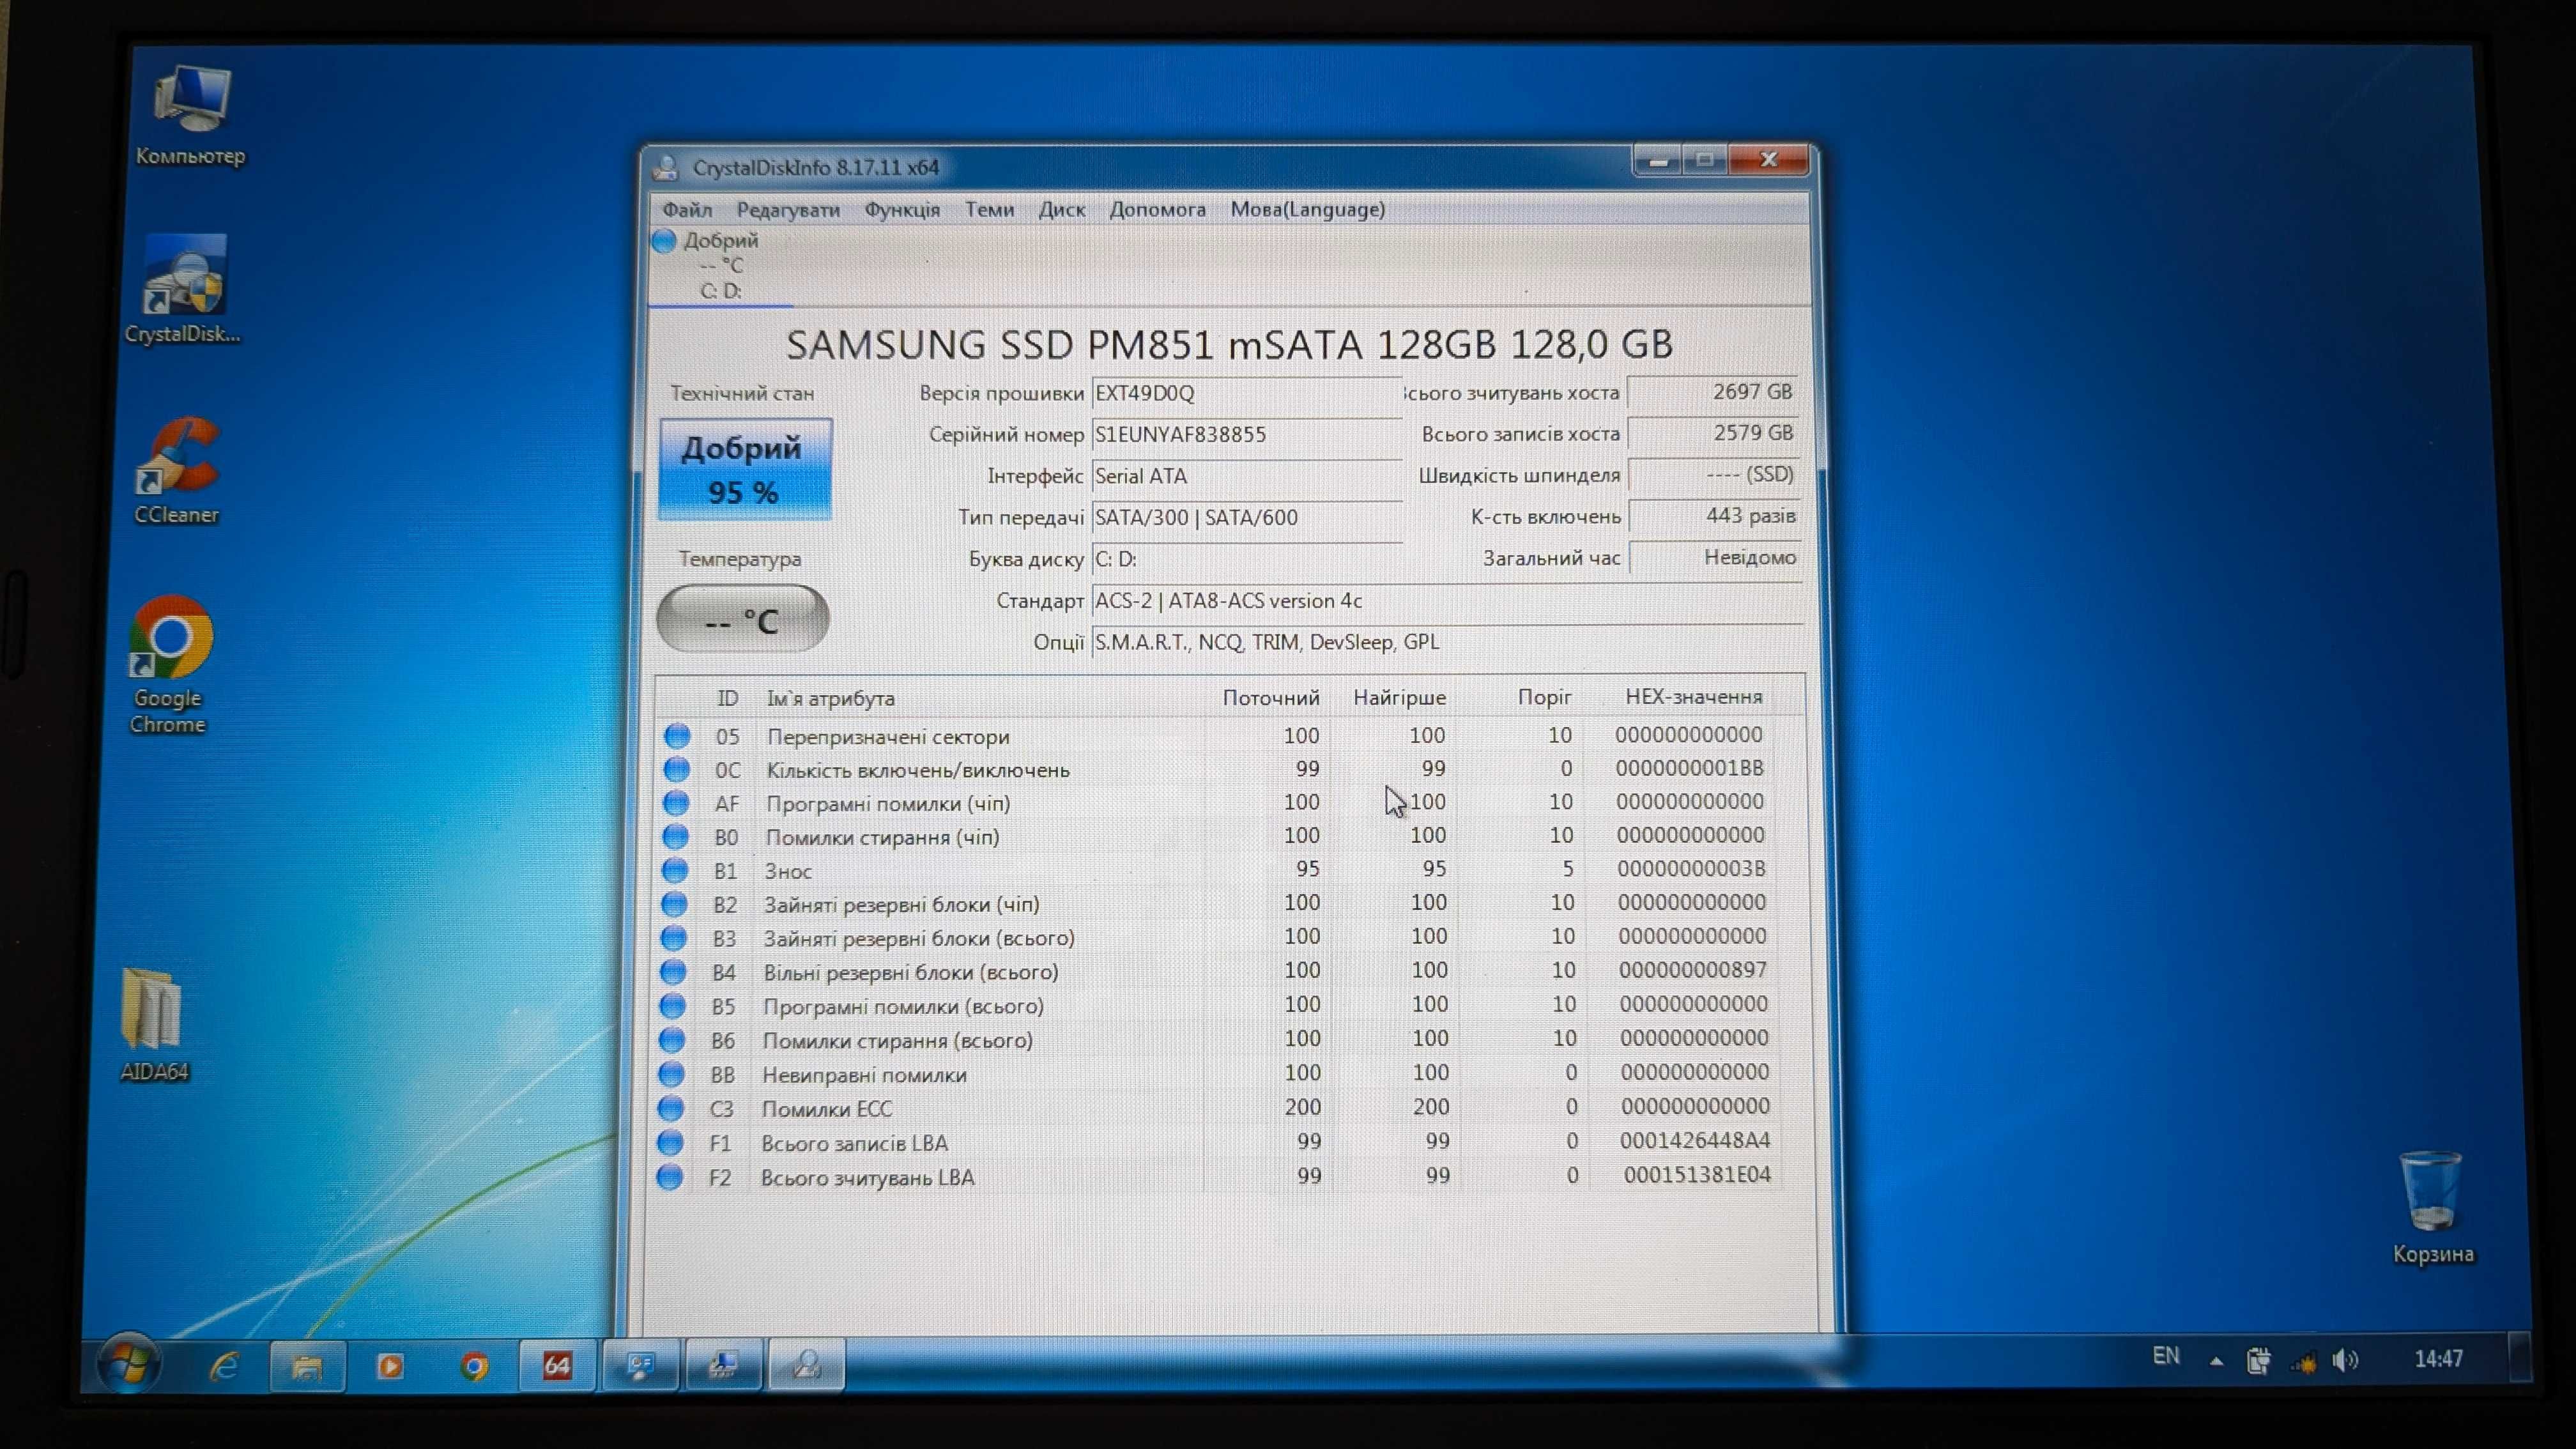Open the Диск menu
The height and width of the screenshot is (1449, 2576).
[x=1062, y=209]
